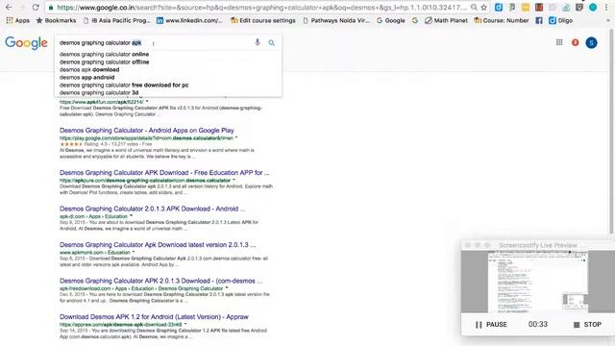Stop the Screencastify recording

coord(587,325)
